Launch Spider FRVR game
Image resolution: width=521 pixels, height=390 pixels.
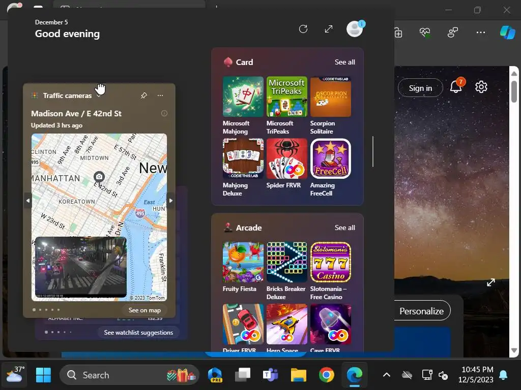287,158
